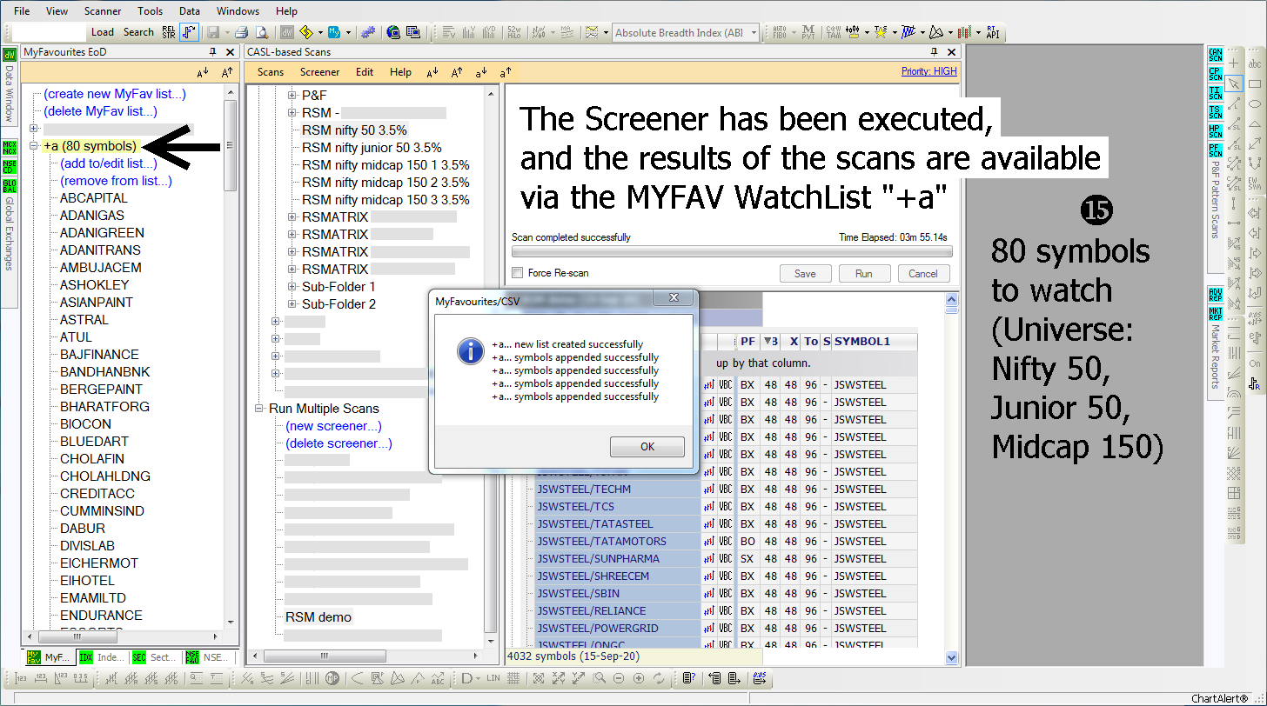Click the purple gear settings icon
Viewport: 1267px width, 706px height.
368,32
